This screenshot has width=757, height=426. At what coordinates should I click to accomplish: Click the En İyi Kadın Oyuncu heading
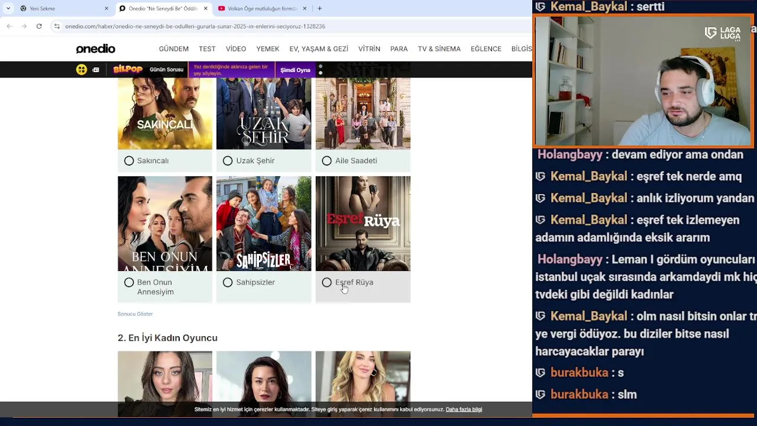click(167, 338)
